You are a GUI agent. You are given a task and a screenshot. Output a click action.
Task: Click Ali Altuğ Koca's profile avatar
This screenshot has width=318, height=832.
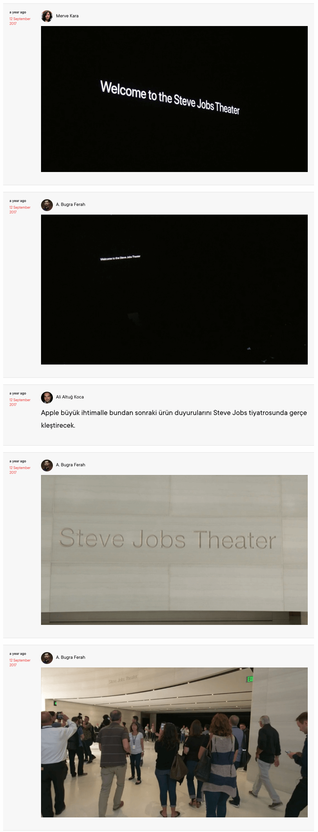(47, 397)
